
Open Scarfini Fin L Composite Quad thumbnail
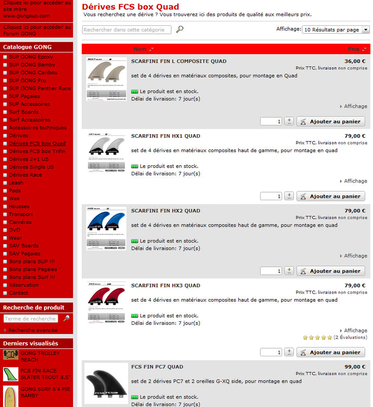[106, 79]
